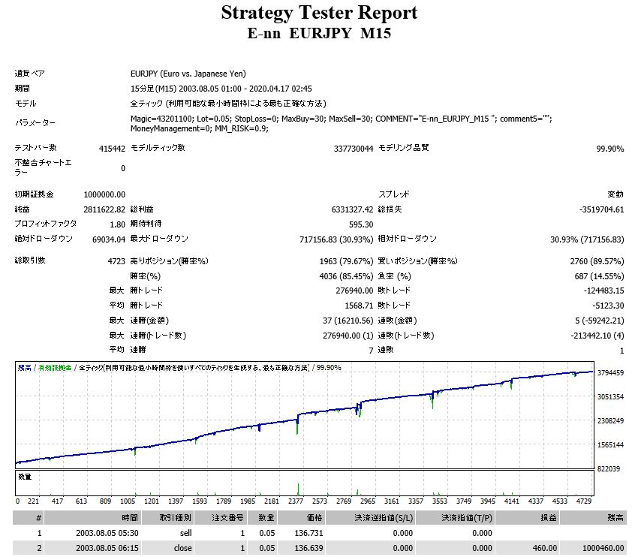The image size is (638, 557).
Task: Select the 有効証拠金 equity legend label
Action: [55, 367]
